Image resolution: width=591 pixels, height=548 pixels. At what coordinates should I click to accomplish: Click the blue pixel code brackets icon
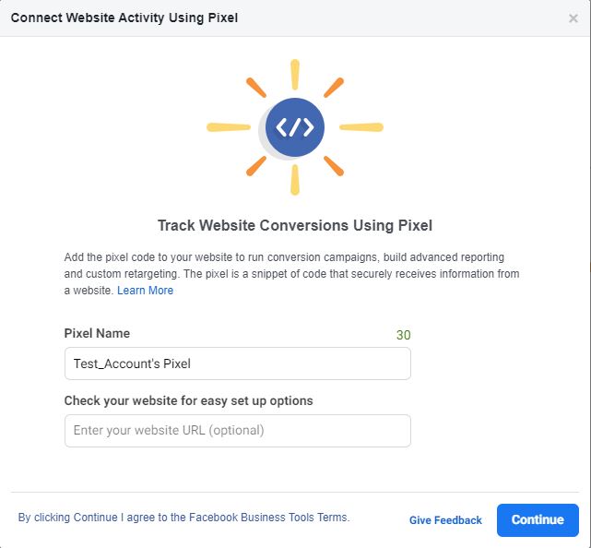click(x=295, y=127)
